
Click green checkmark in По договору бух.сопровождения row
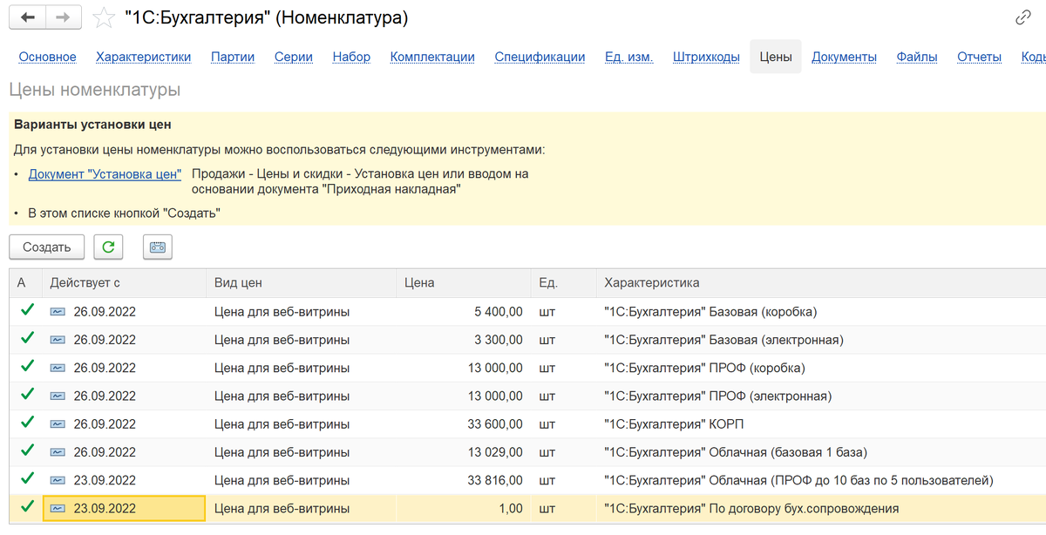pyautogui.click(x=27, y=506)
